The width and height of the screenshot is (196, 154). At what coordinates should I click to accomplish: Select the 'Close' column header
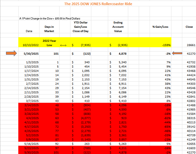(189, 27)
